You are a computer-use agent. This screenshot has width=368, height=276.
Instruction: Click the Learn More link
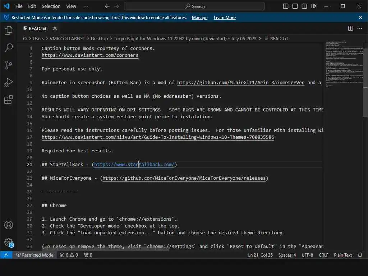[x=225, y=18]
